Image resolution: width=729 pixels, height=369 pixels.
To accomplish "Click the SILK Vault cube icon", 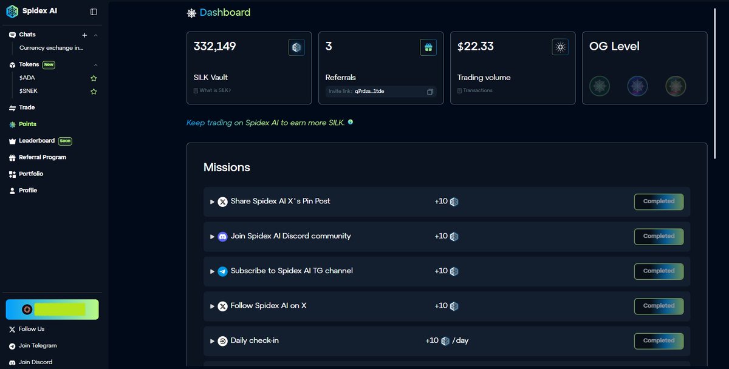I will (296, 47).
